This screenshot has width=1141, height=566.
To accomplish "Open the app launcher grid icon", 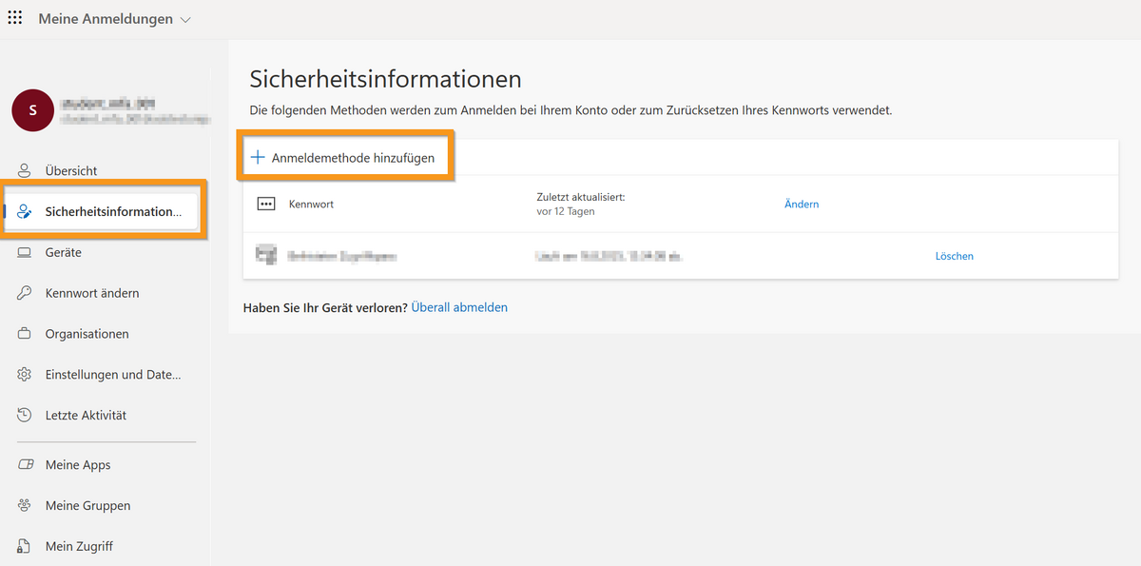I will 15,19.
